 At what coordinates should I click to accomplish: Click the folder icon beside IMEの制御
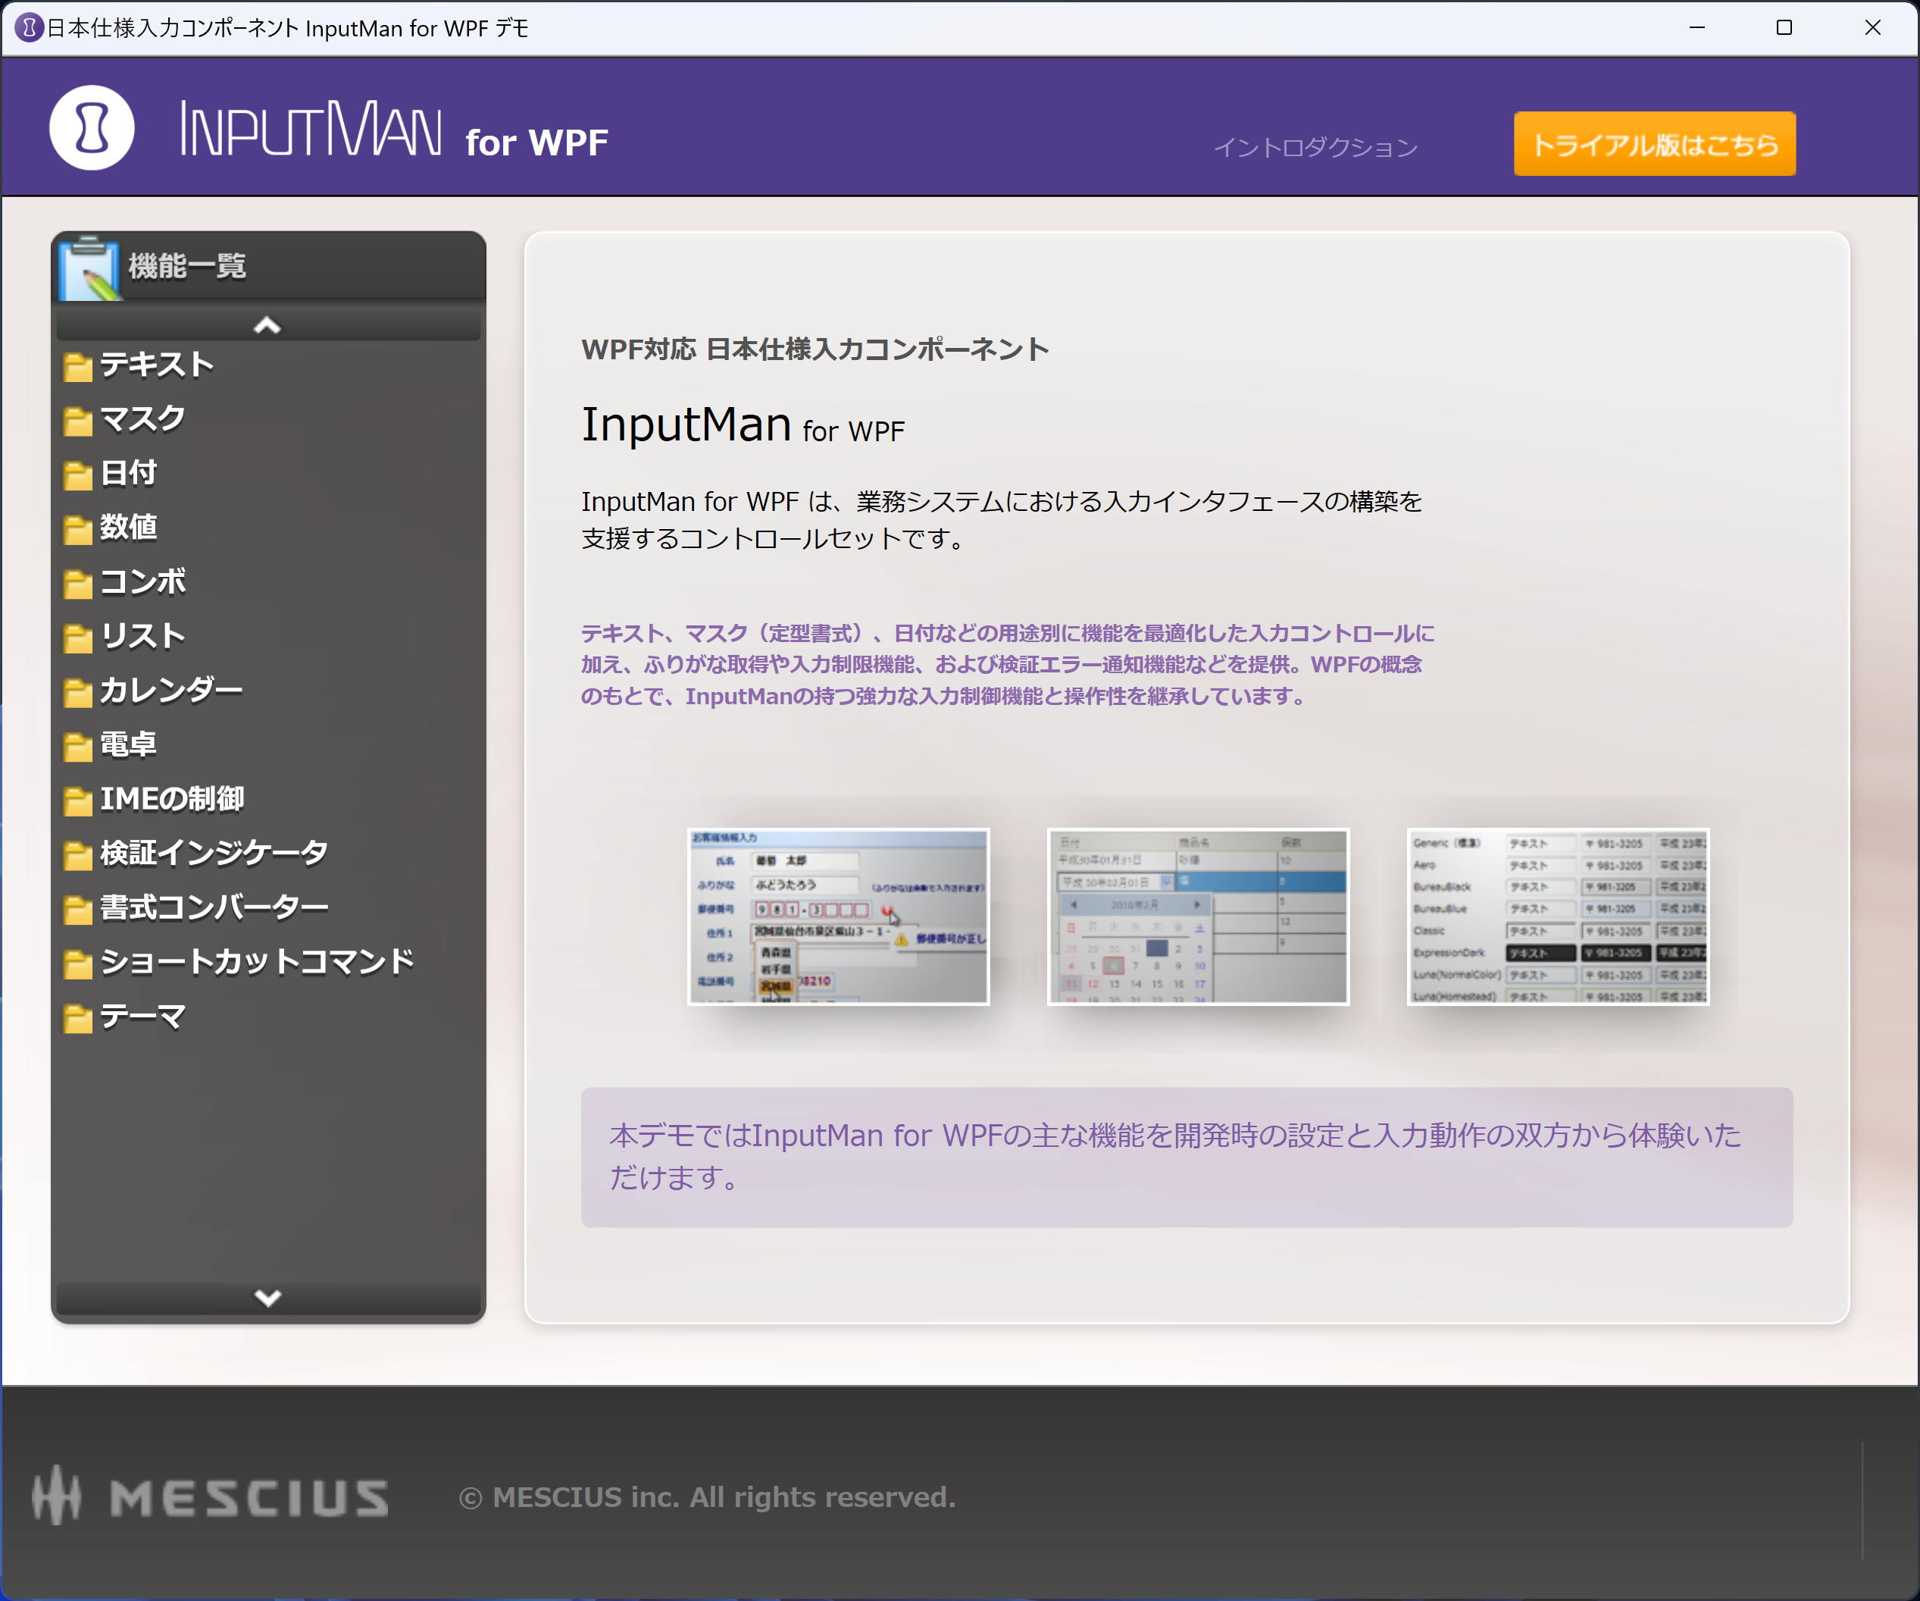[x=78, y=800]
